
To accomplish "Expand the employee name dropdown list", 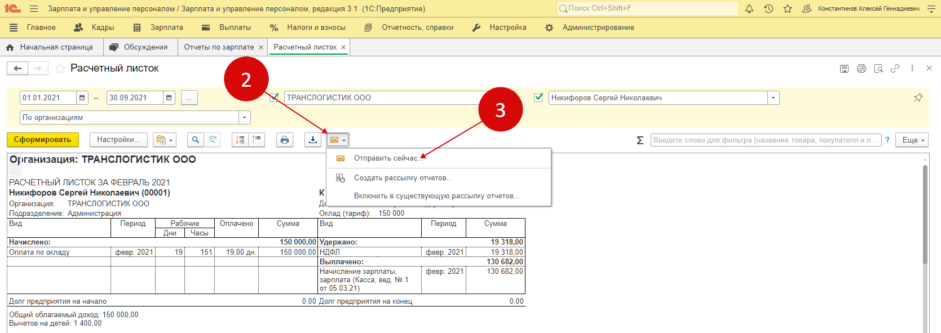I will tap(773, 98).
